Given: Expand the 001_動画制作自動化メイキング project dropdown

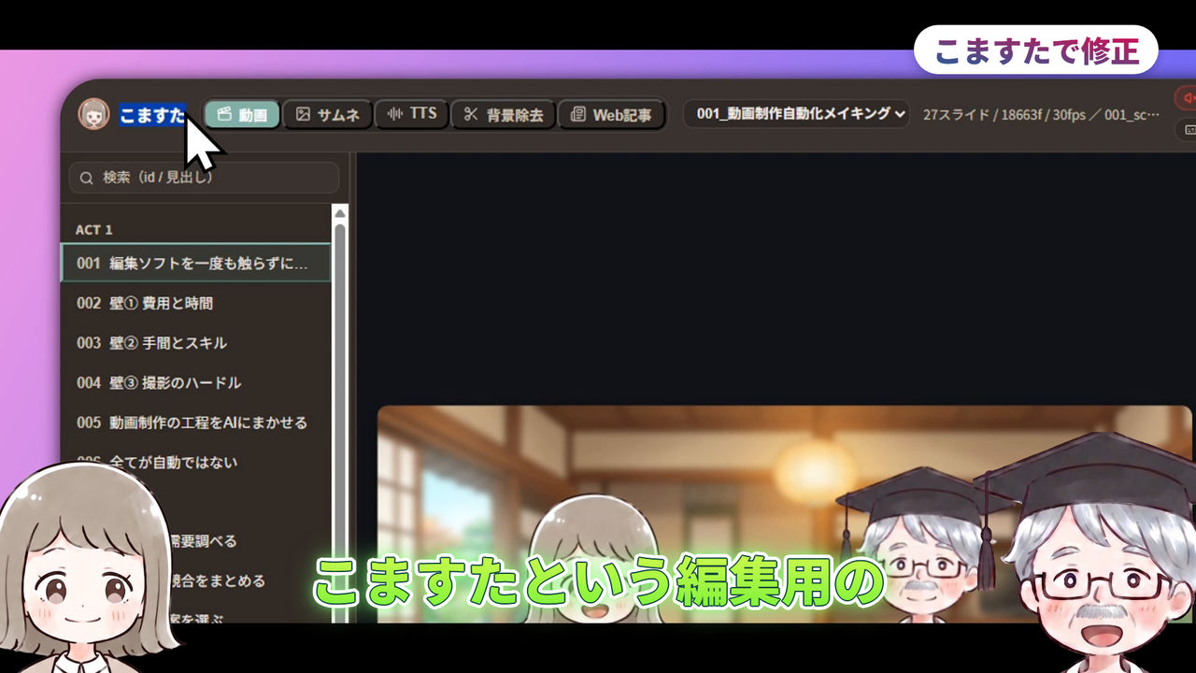Looking at the screenshot, I should click(797, 114).
